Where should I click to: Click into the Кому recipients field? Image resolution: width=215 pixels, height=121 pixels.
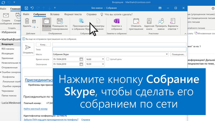click(119, 45)
